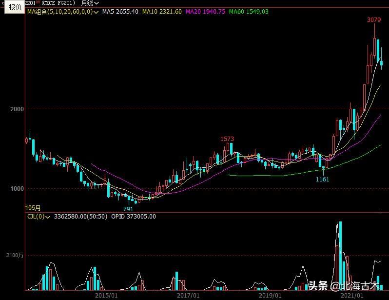This screenshot has height=300, width=389.
Task: Select the MA10 2321.60 value
Action: click(x=162, y=11)
